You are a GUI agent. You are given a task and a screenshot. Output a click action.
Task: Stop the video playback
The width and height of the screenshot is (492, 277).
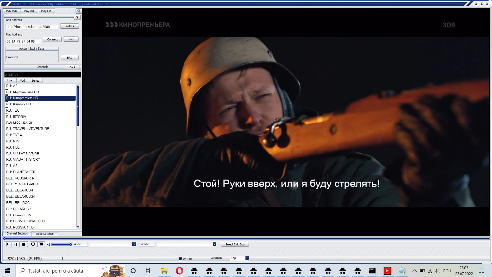24,244
